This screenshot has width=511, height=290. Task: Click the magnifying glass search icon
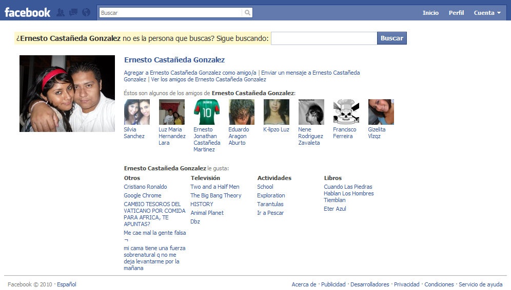[x=247, y=13]
